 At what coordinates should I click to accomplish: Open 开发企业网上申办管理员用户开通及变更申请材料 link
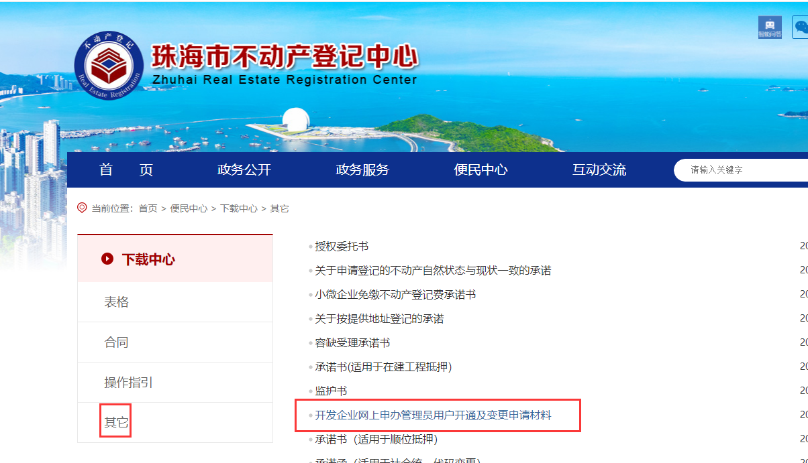point(433,415)
